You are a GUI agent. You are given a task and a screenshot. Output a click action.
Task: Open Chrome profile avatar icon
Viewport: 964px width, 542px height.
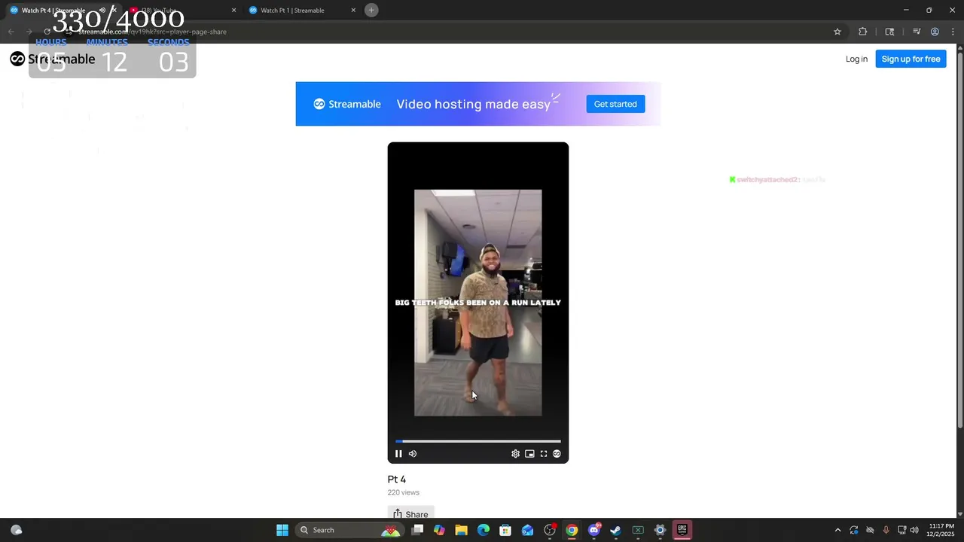point(935,32)
